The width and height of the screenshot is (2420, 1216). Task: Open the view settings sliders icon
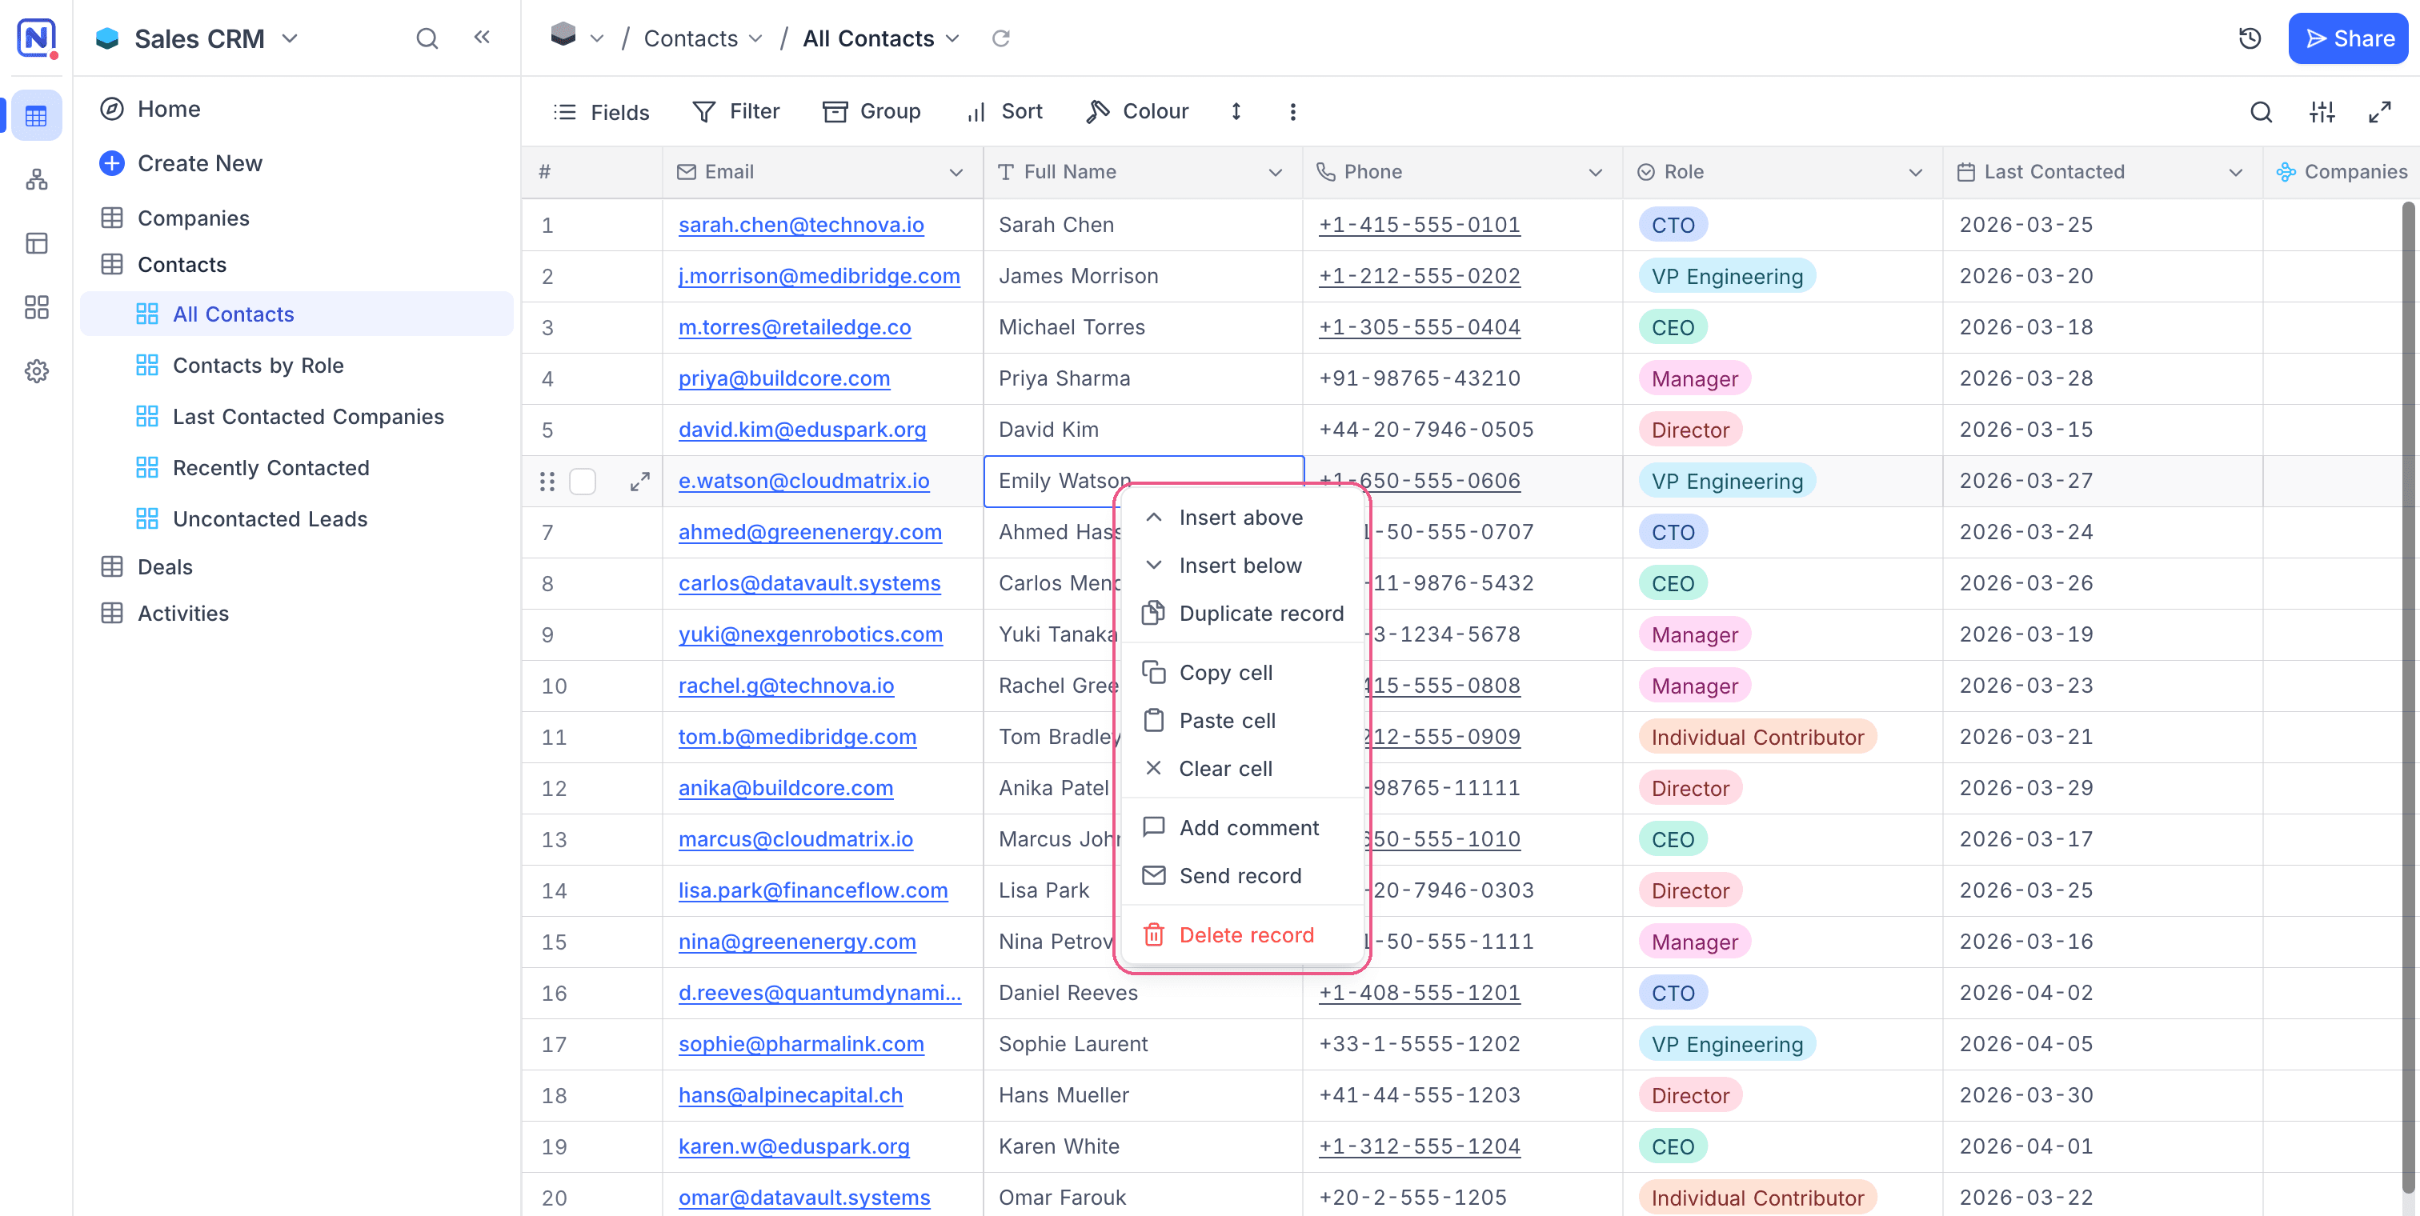click(x=2322, y=112)
